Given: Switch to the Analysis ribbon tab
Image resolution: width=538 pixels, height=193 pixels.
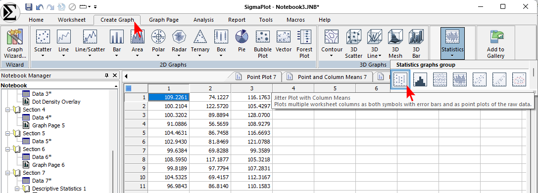Looking at the screenshot, I should point(203,20).
